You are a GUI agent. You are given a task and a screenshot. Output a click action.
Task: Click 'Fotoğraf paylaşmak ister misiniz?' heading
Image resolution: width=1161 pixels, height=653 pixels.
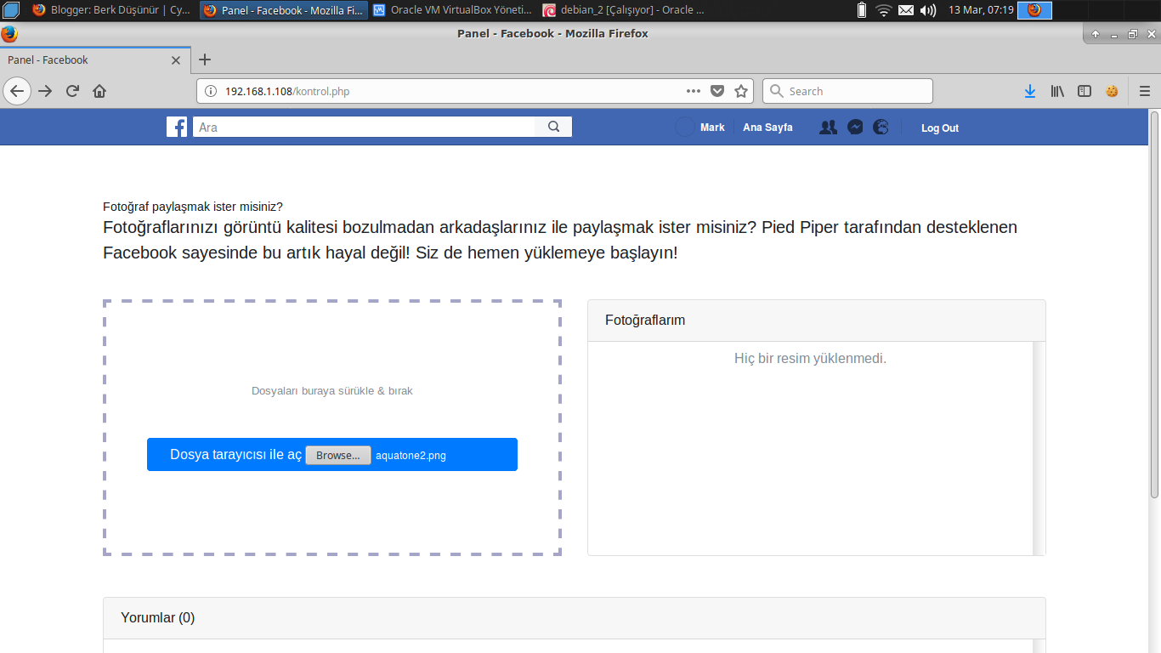click(x=193, y=207)
